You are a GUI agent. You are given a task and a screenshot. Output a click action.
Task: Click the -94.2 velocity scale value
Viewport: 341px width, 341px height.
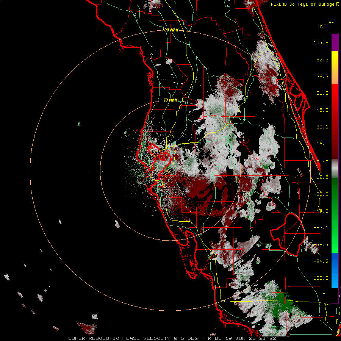[321, 261]
